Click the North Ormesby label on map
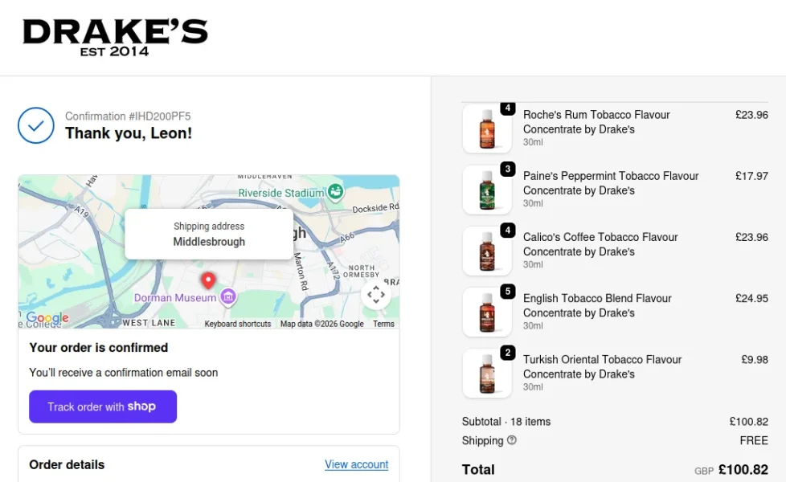The image size is (786, 482). (x=362, y=271)
